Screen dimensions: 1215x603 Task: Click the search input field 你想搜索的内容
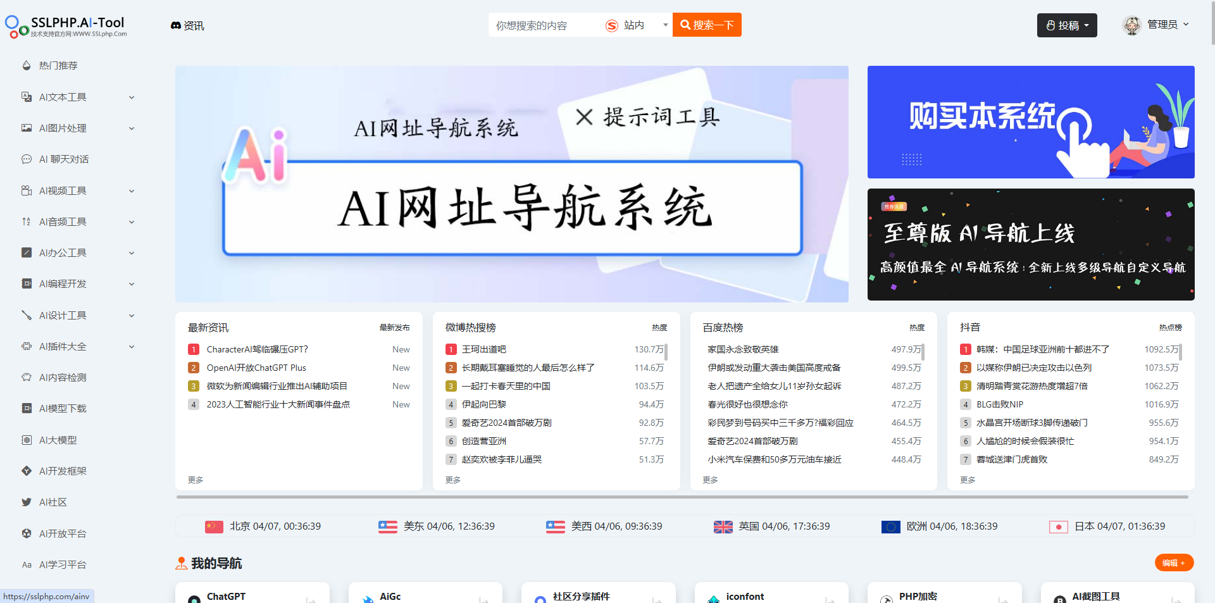(544, 25)
